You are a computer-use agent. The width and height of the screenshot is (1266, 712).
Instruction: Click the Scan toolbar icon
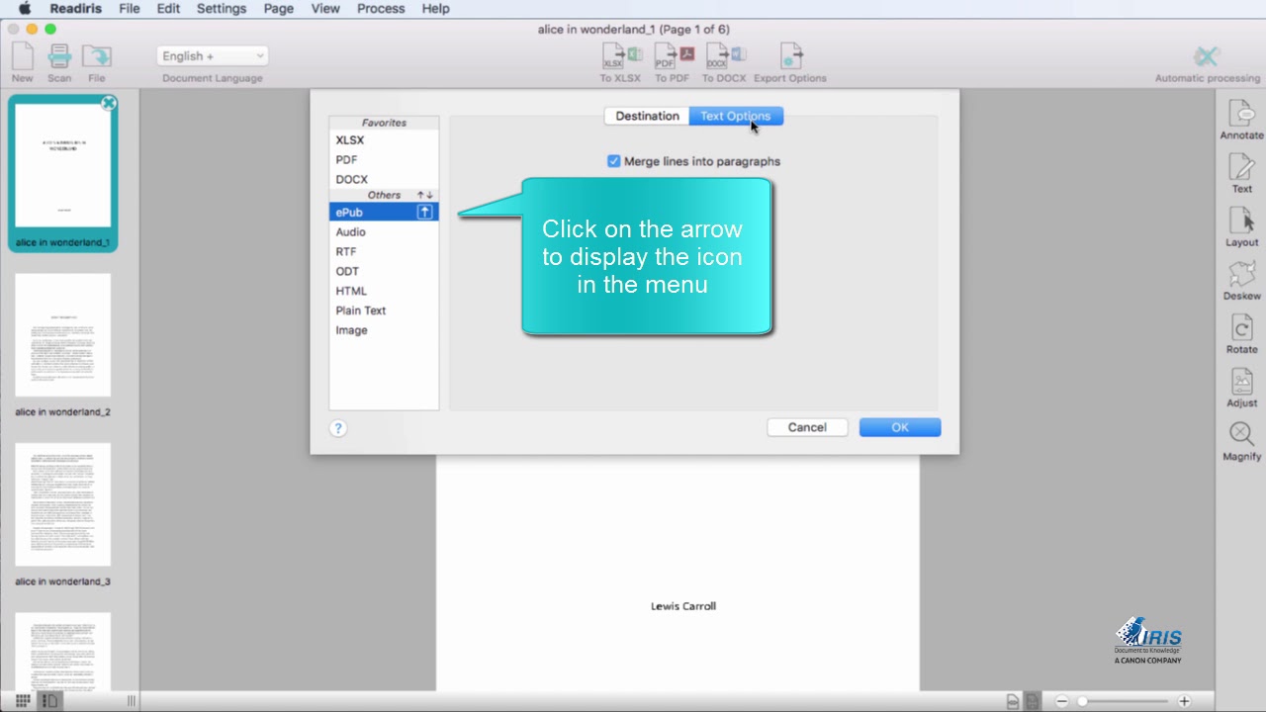(59, 56)
